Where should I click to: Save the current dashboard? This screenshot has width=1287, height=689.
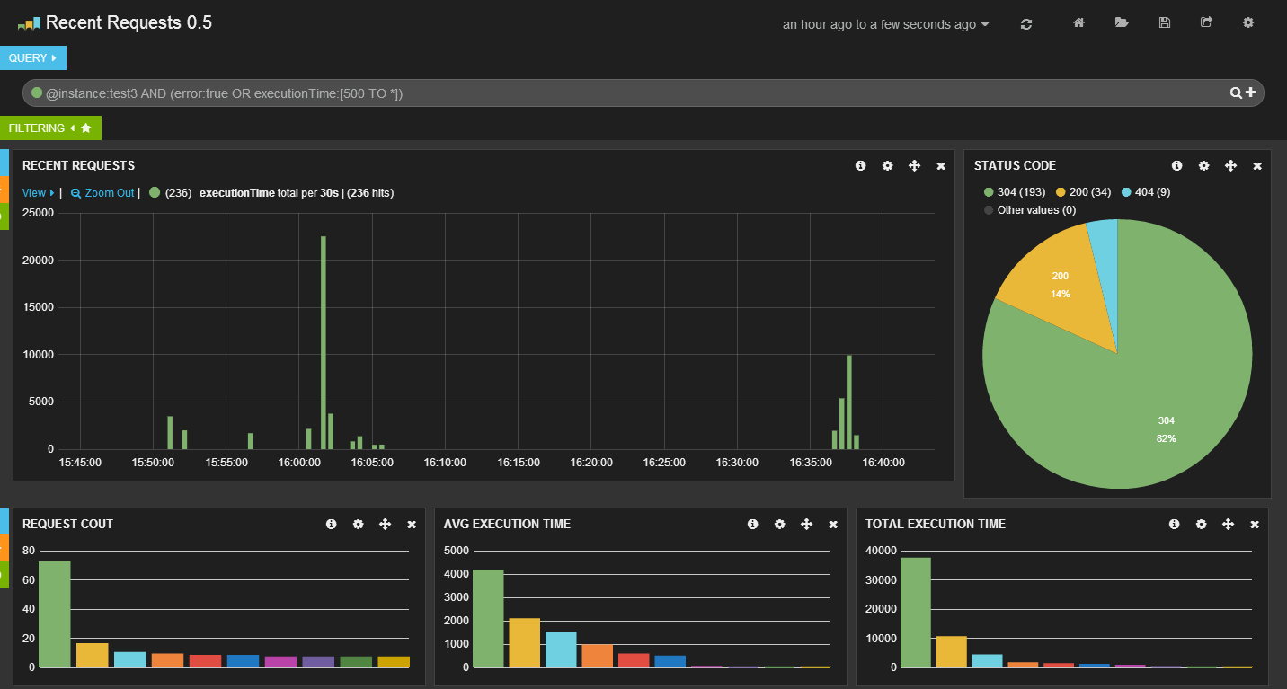1164,23
